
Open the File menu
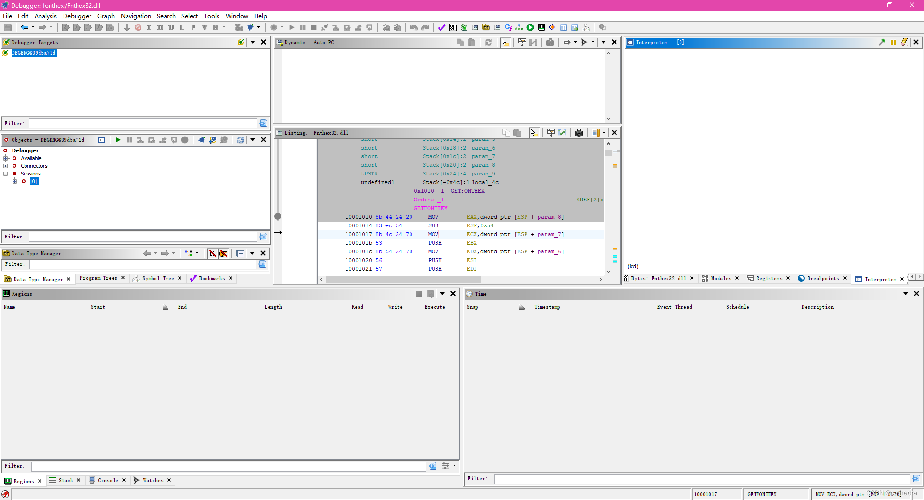click(x=8, y=16)
